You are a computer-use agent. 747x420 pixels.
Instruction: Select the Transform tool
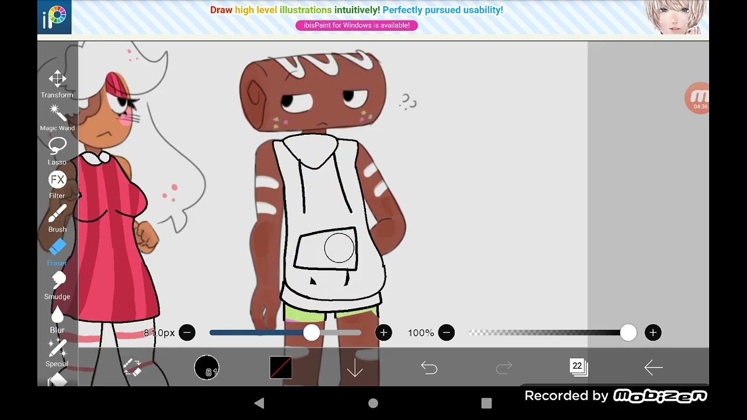click(x=57, y=84)
